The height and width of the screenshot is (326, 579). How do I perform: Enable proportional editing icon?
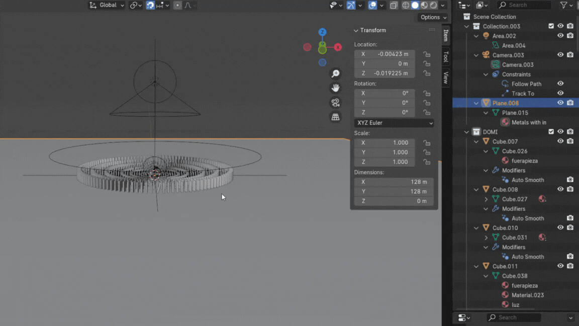tap(177, 5)
